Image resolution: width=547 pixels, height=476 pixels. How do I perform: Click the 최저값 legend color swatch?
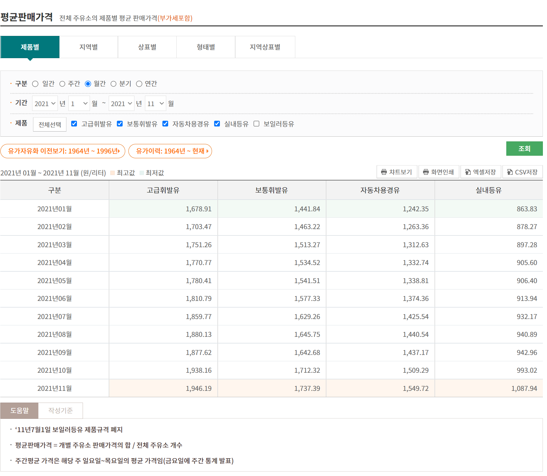tap(142, 173)
